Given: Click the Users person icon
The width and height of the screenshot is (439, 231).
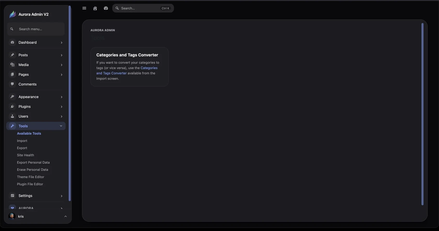Looking at the screenshot, I should click(12, 116).
